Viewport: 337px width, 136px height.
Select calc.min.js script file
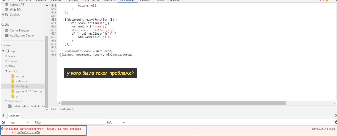pyautogui.click(x=23, y=81)
